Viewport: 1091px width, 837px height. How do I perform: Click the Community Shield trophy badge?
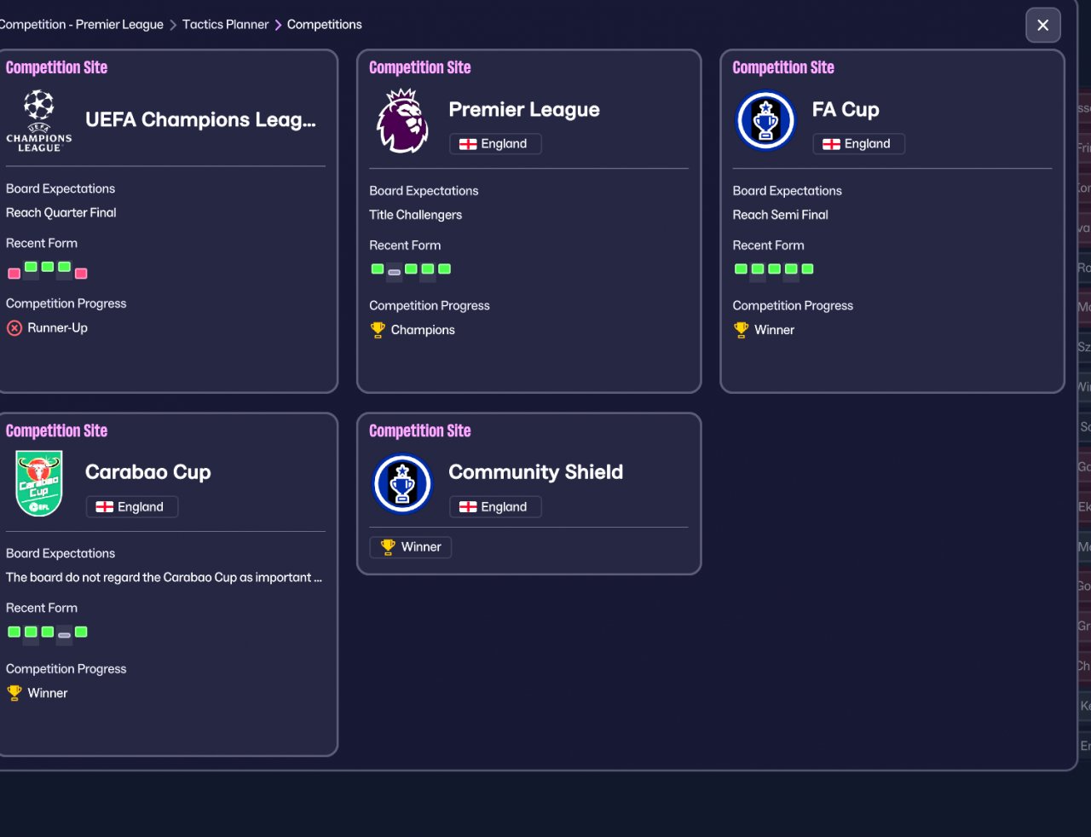402,484
